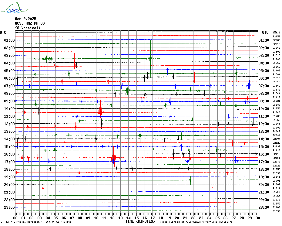Select the 10:00 hour label on left
The image size is (282, 226).
pyautogui.click(x=10, y=109)
